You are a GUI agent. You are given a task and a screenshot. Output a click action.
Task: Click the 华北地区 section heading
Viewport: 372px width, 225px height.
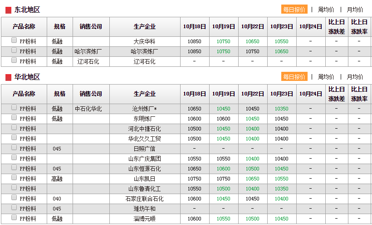27,77
